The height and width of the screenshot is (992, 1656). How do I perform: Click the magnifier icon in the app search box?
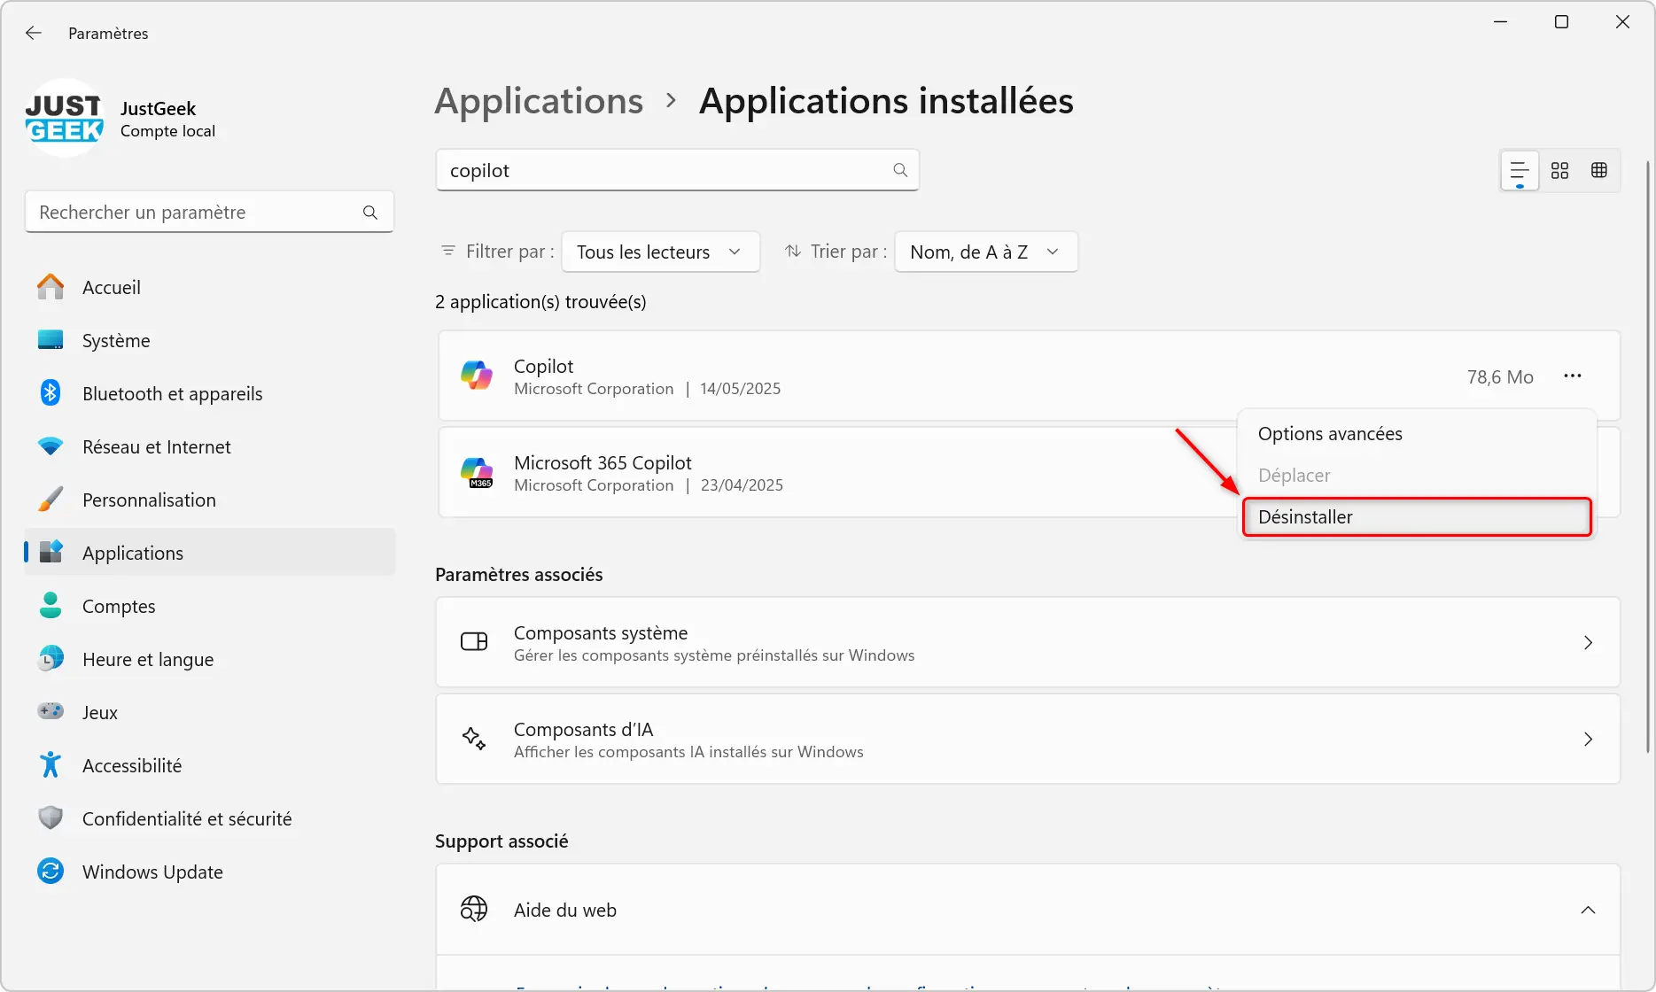(x=900, y=170)
